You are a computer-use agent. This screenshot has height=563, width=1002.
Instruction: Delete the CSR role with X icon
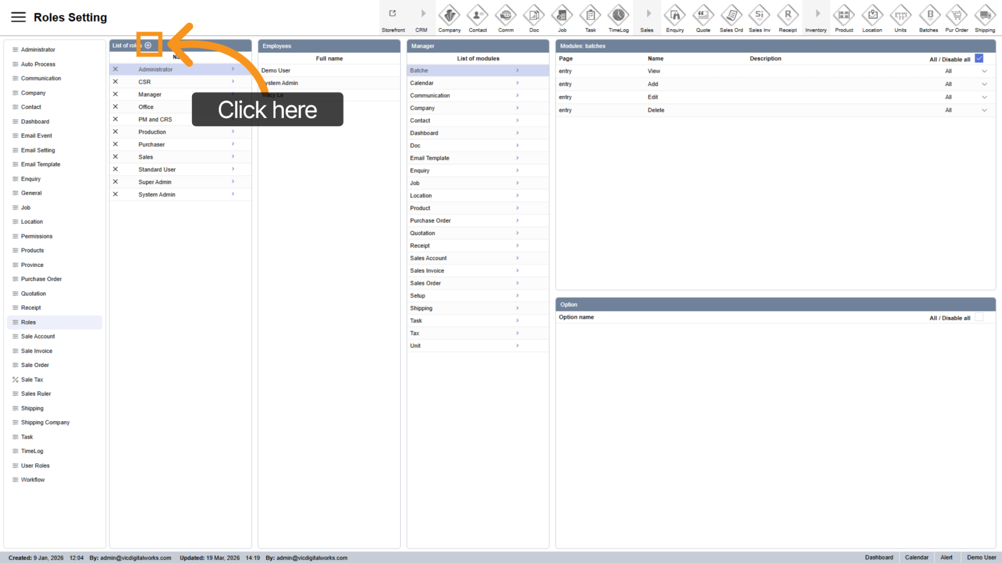[x=116, y=82]
